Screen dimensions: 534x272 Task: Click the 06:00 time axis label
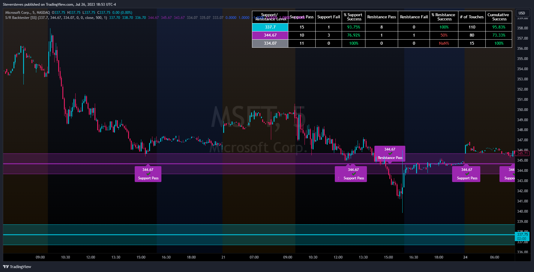494,257
